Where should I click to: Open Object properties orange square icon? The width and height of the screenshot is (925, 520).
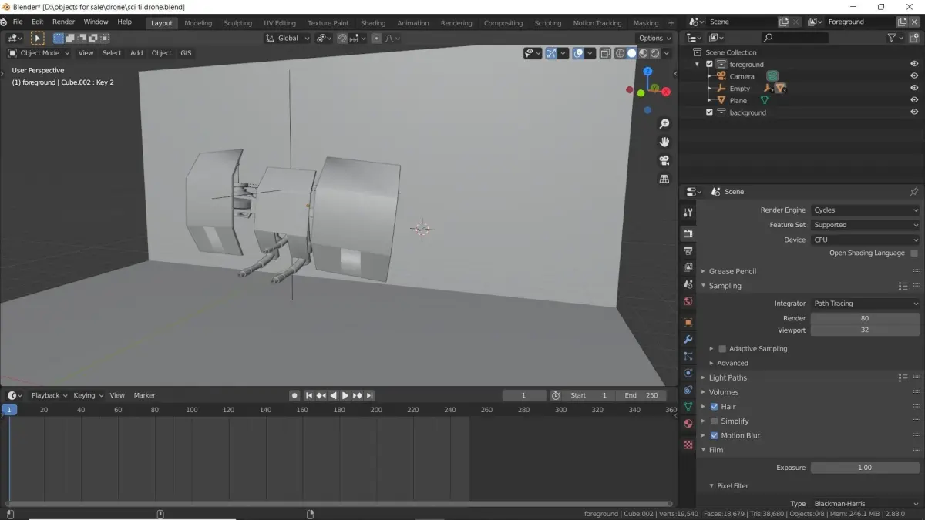(688, 322)
